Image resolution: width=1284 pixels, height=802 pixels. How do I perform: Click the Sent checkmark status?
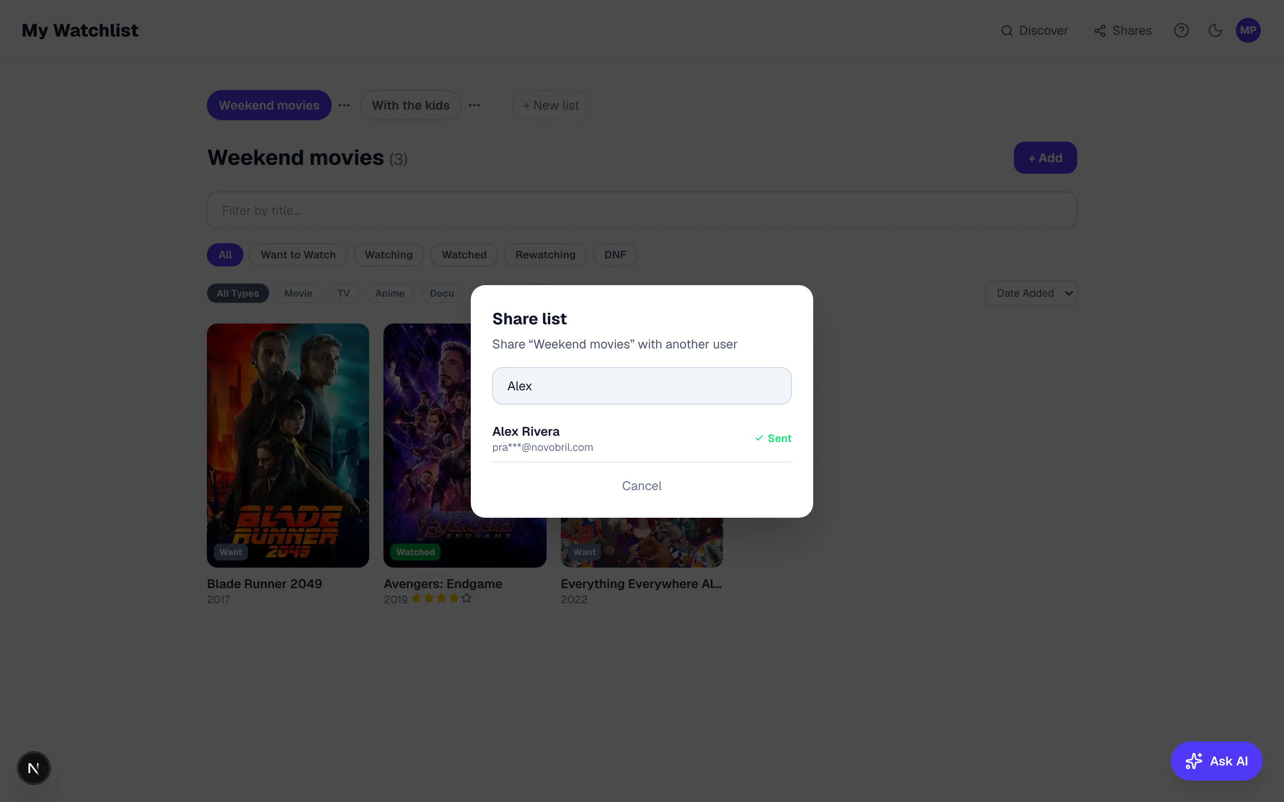point(773,438)
